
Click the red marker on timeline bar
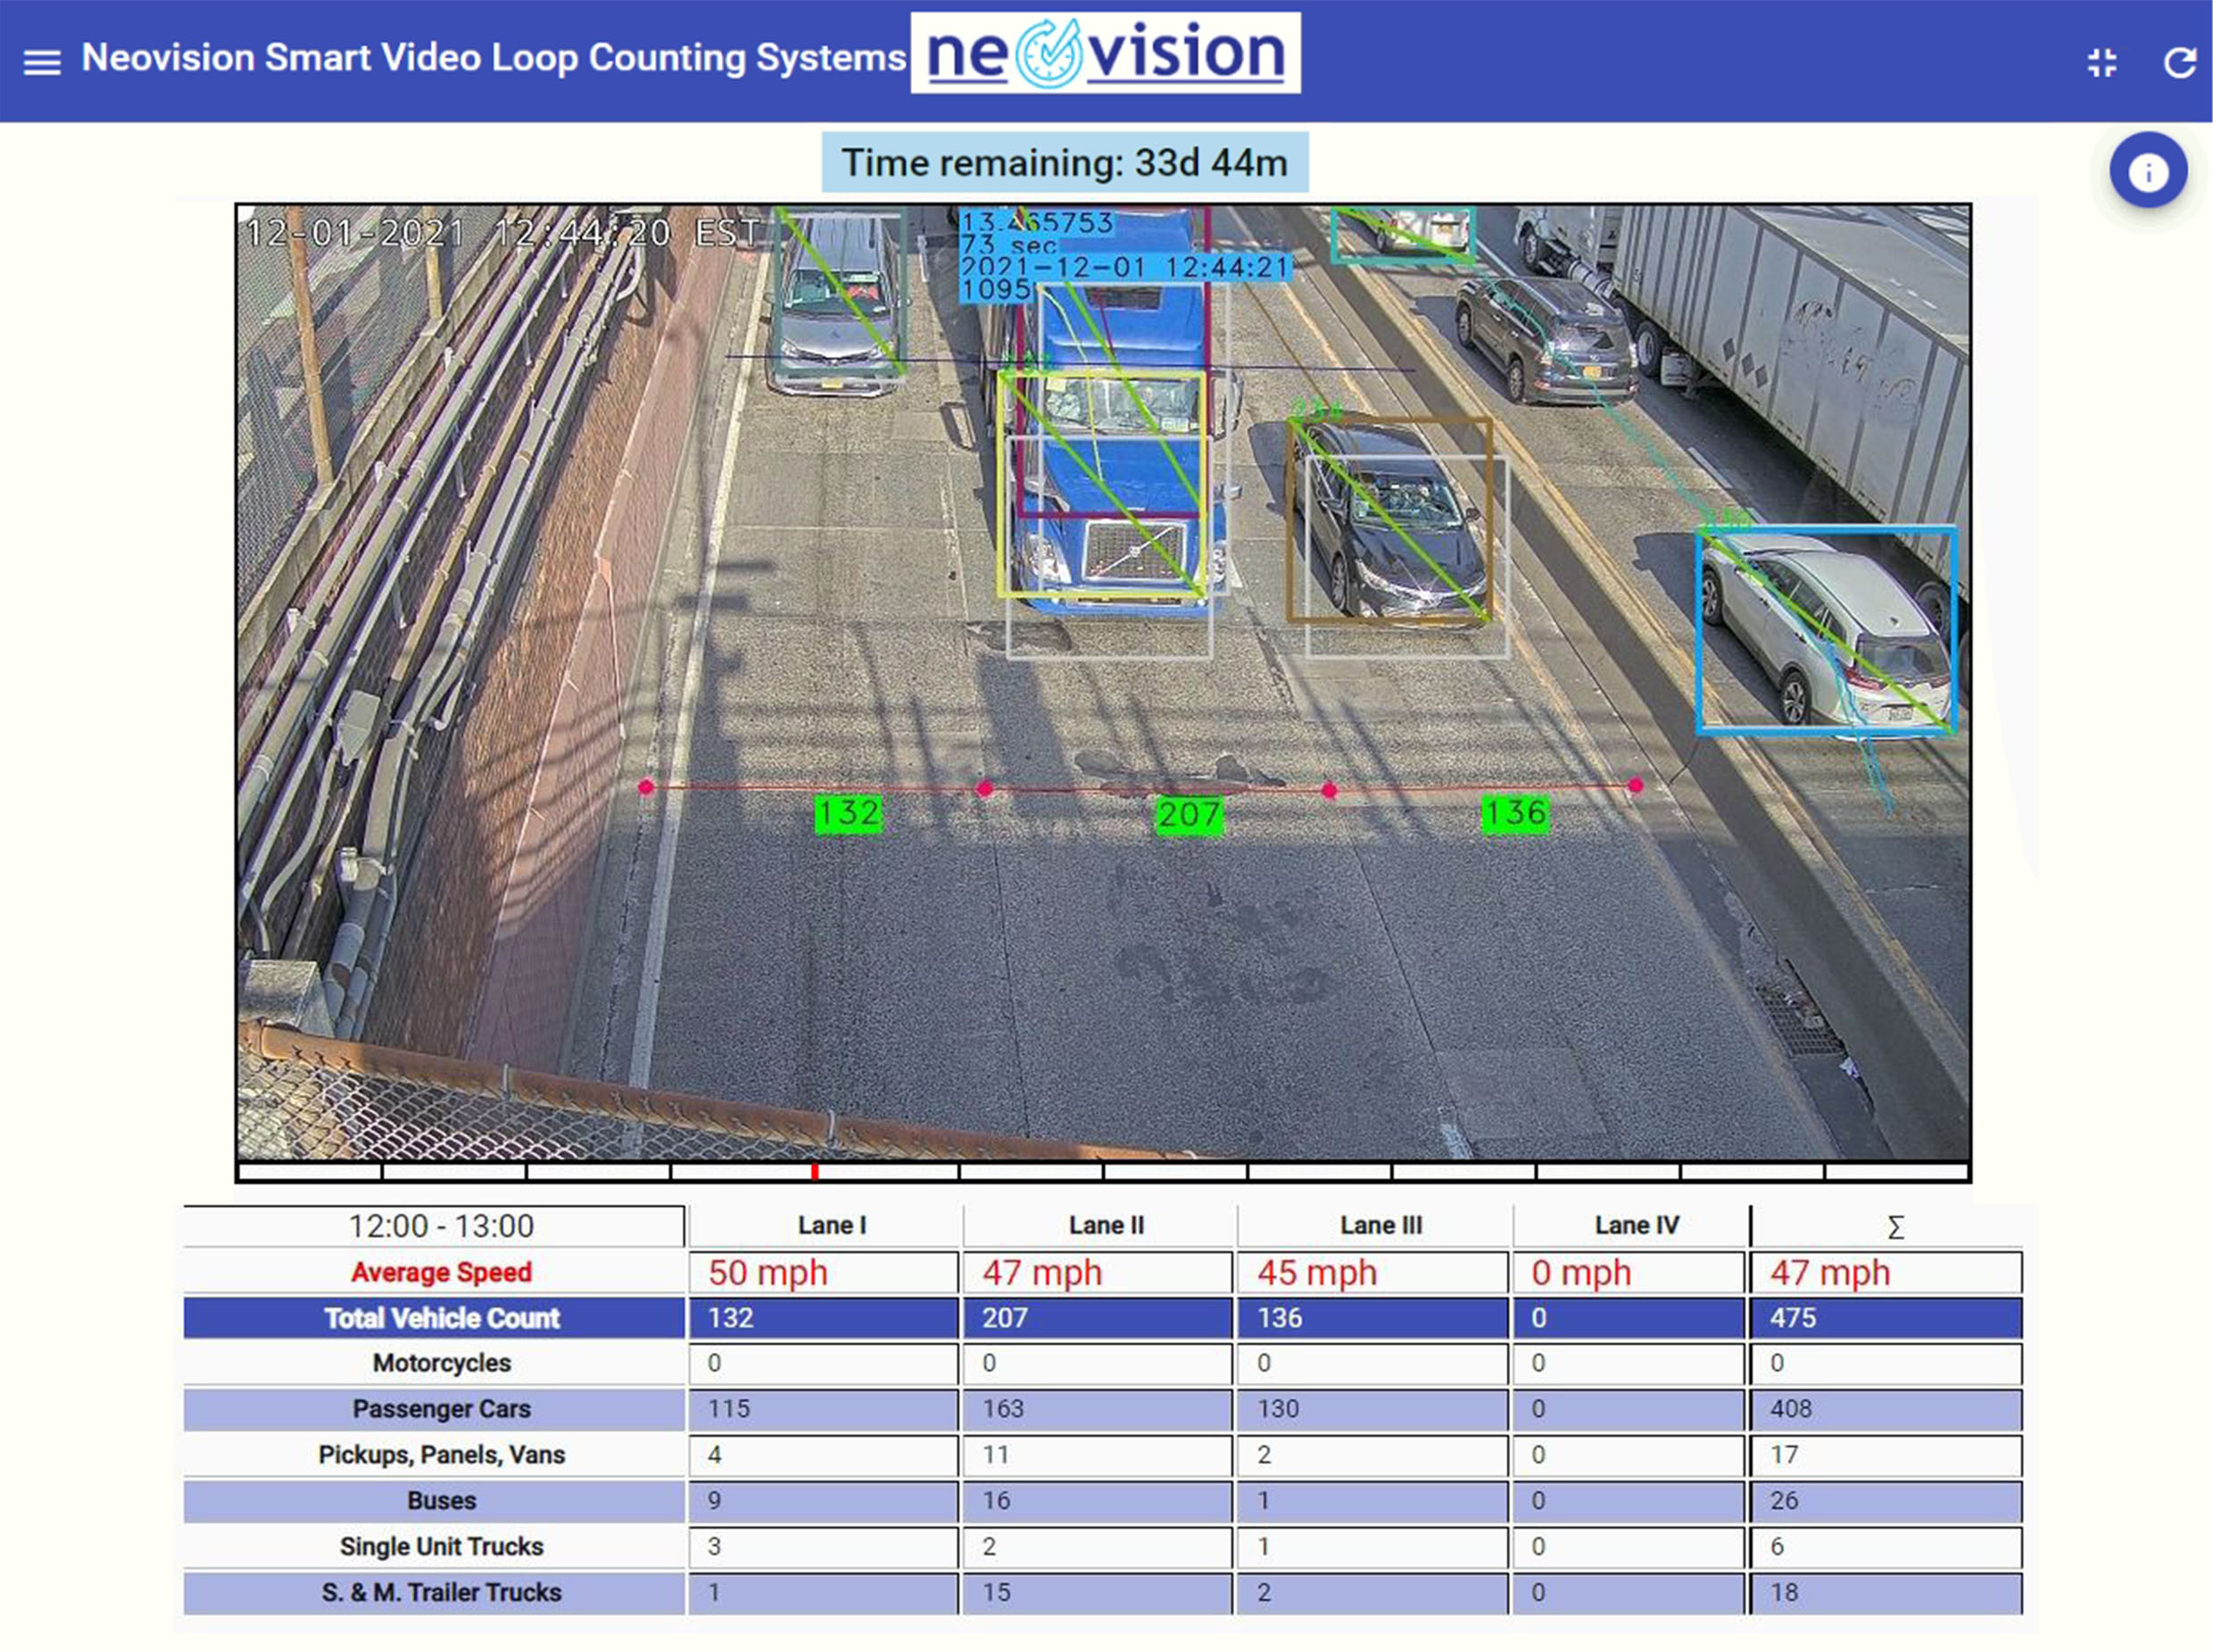(815, 1171)
